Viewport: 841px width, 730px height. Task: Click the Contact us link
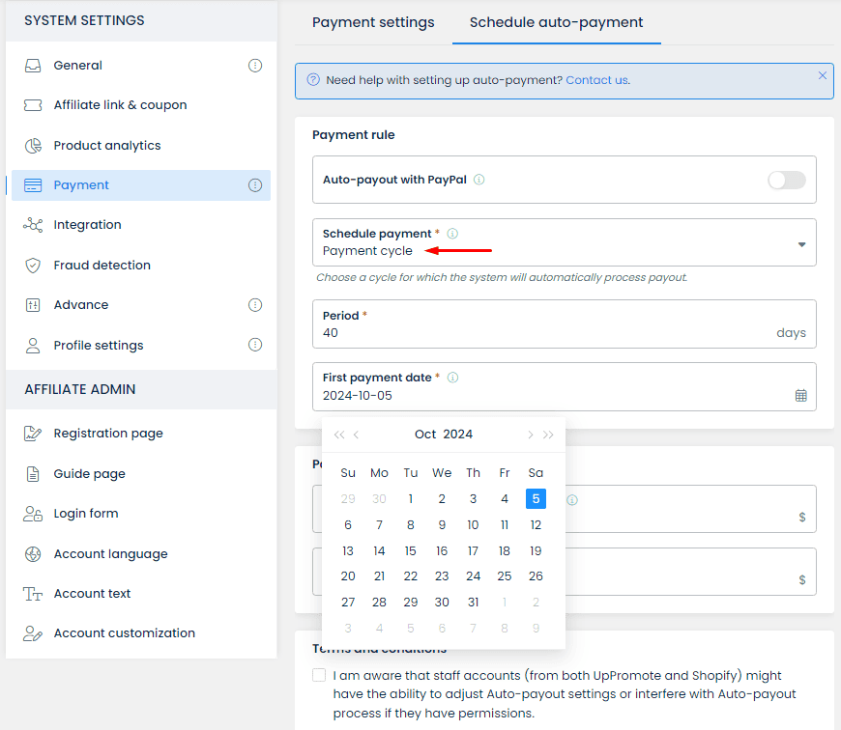(x=596, y=80)
